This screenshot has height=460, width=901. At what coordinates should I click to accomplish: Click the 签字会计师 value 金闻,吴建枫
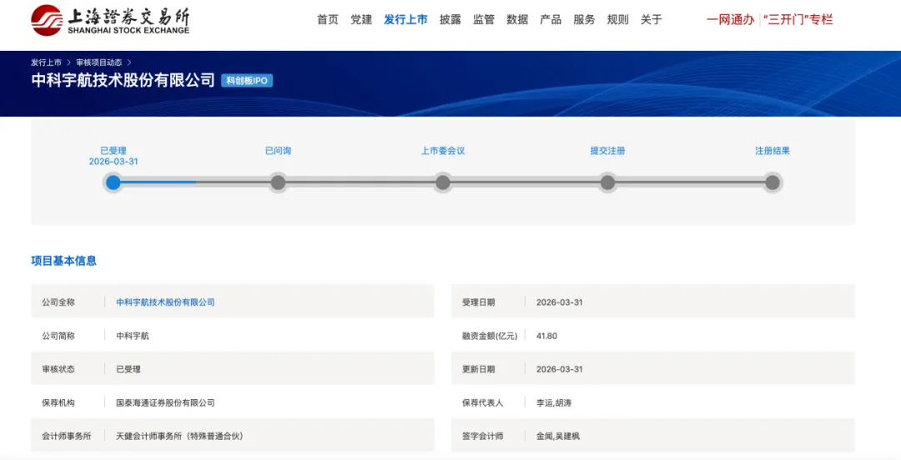558,436
